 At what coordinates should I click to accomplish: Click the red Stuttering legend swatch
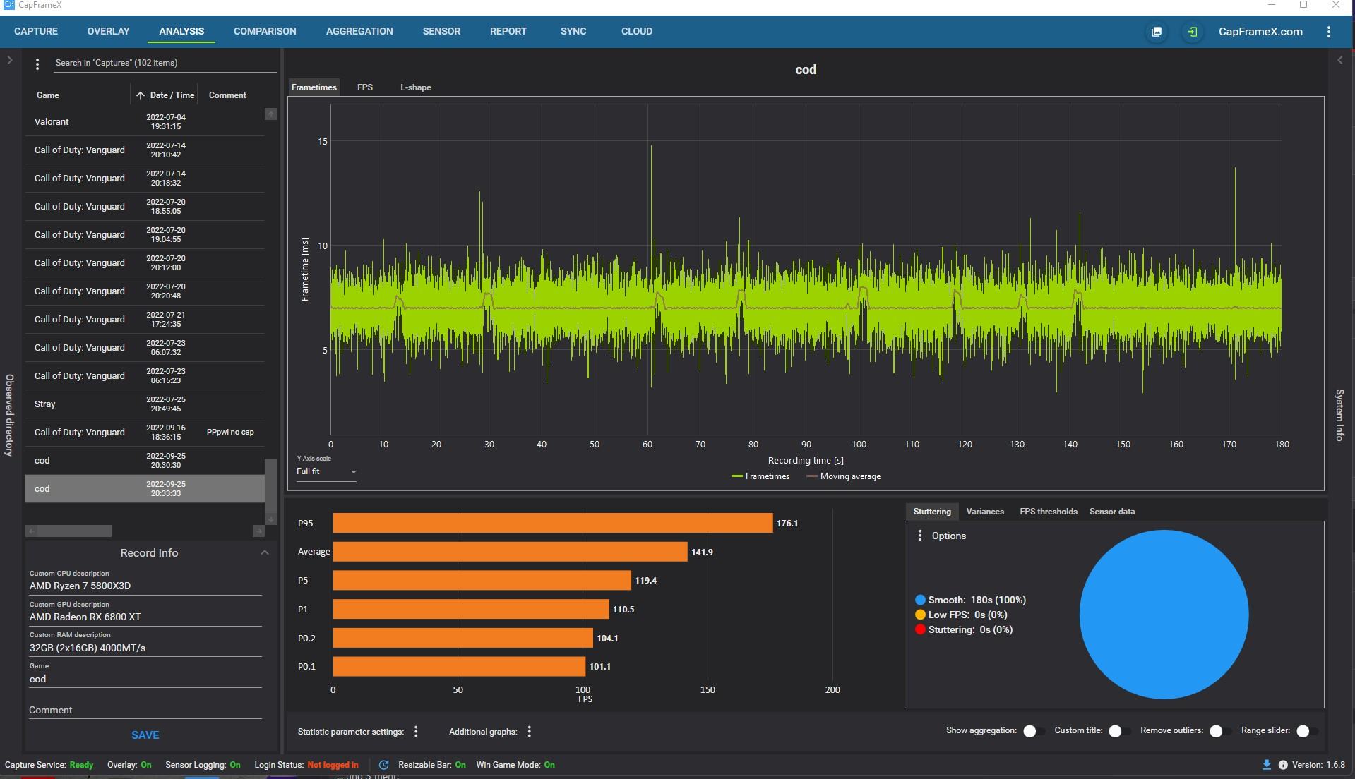tap(920, 630)
